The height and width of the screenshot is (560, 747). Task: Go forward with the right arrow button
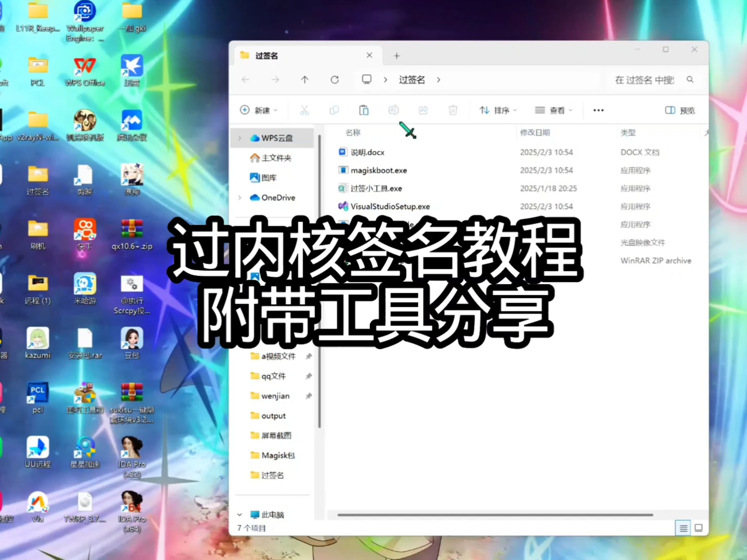coord(275,80)
